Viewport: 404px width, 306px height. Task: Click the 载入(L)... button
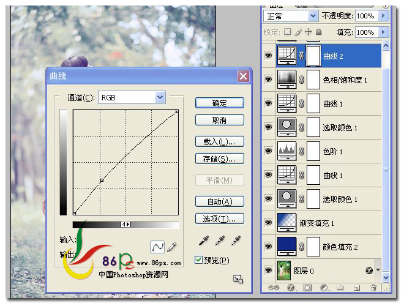click(x=220, y=141)
